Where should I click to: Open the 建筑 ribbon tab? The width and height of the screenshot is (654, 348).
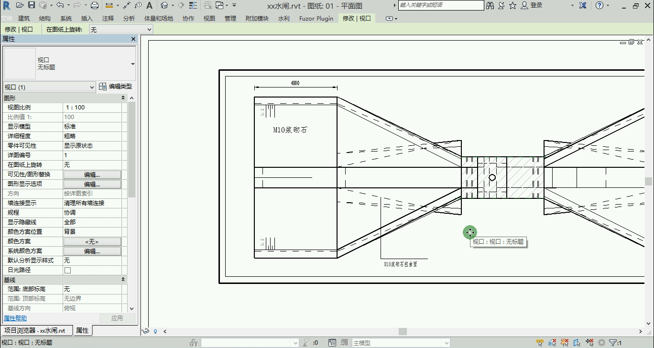pyautogui.click(x=24, y=19)
